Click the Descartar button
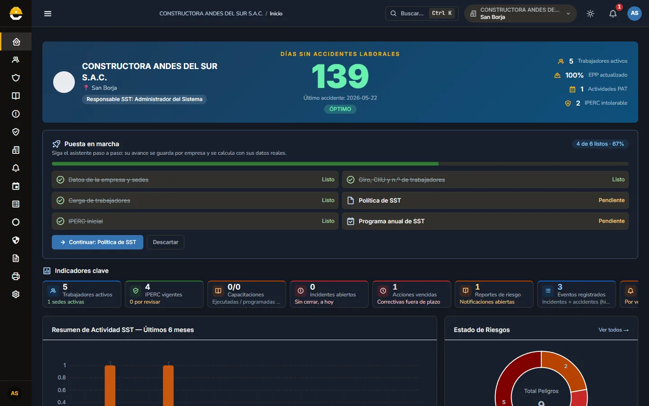 pos(165,242)
